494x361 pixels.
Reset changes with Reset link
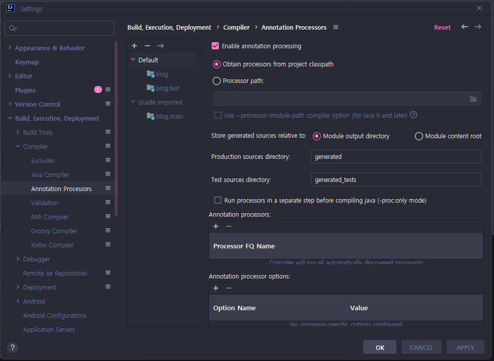442,28
